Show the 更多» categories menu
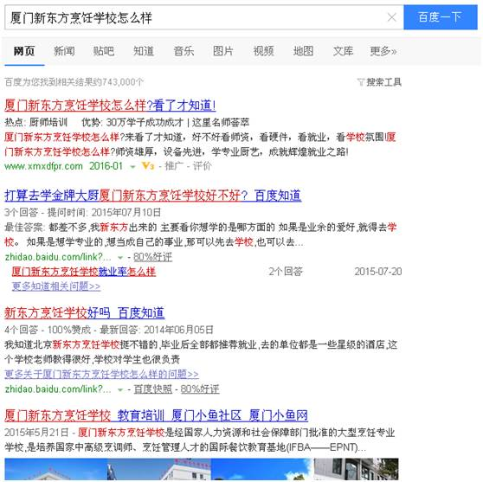 click(383, 51)
